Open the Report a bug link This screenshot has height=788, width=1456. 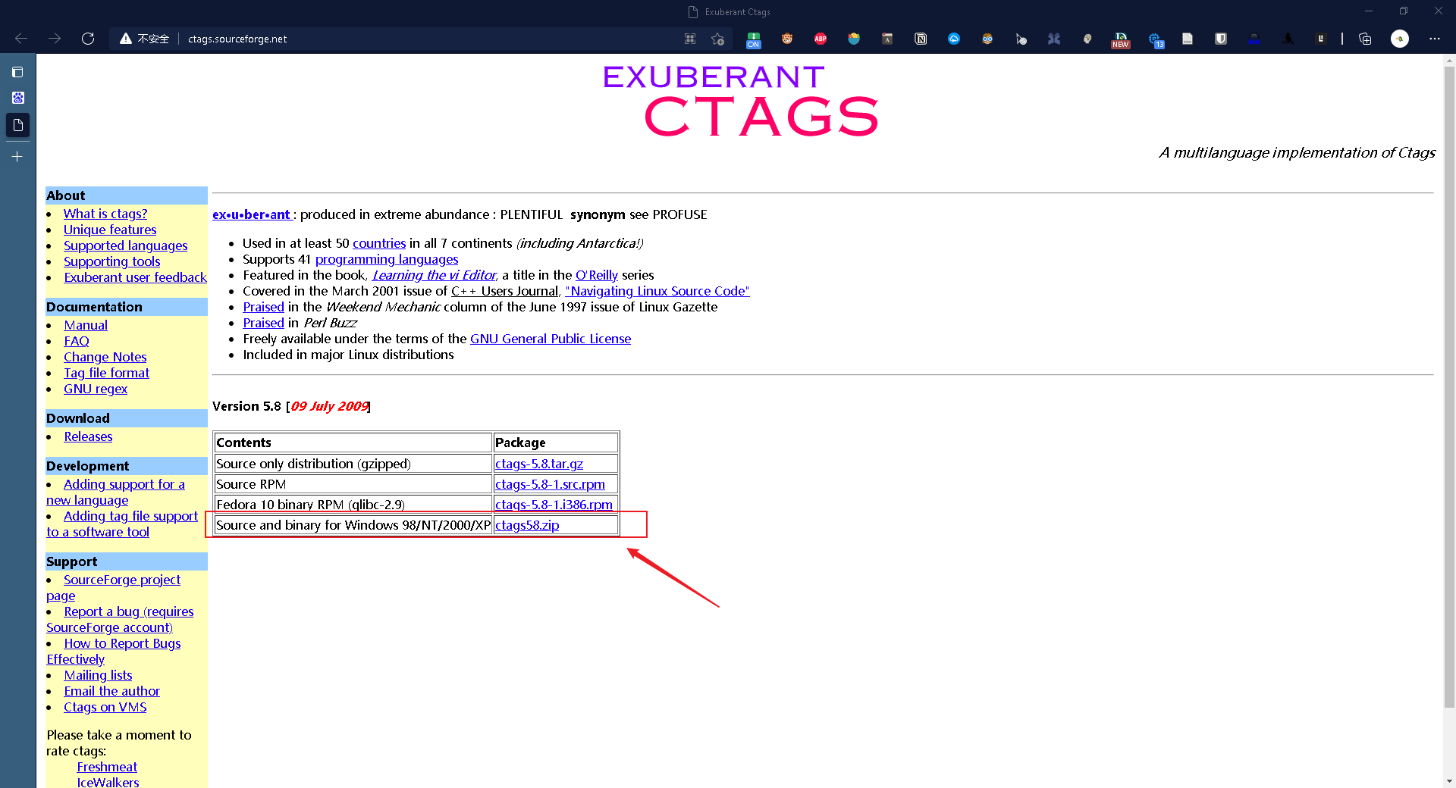pyautogui.click(x=120, y=619)
